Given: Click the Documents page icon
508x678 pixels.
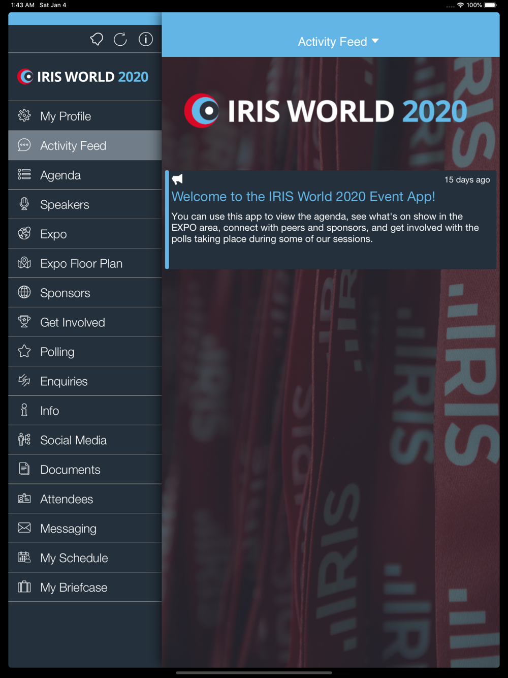Looking at the screenshot, I should coord(24,469).
